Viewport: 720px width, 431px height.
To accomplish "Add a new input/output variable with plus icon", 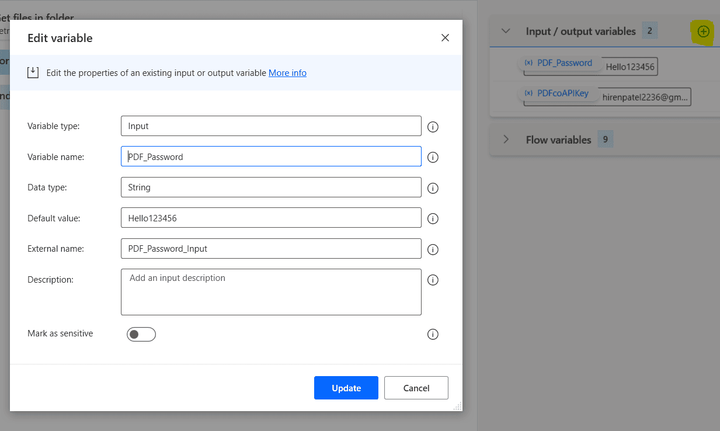I will [704, 32].
